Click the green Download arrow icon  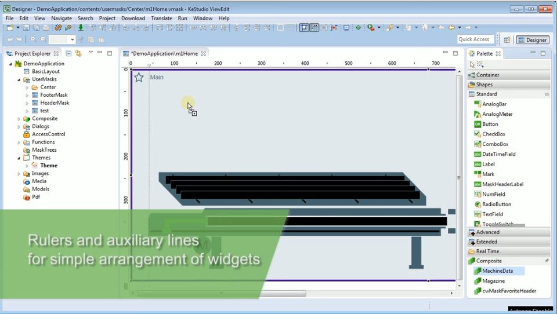click(81, 27)
